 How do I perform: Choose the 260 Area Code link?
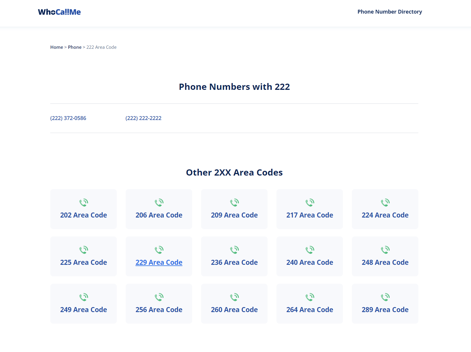pos(234,310)
